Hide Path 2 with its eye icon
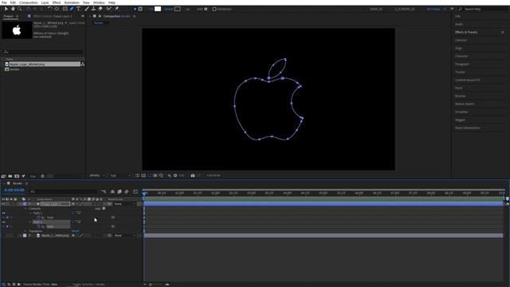 (3, 222)
